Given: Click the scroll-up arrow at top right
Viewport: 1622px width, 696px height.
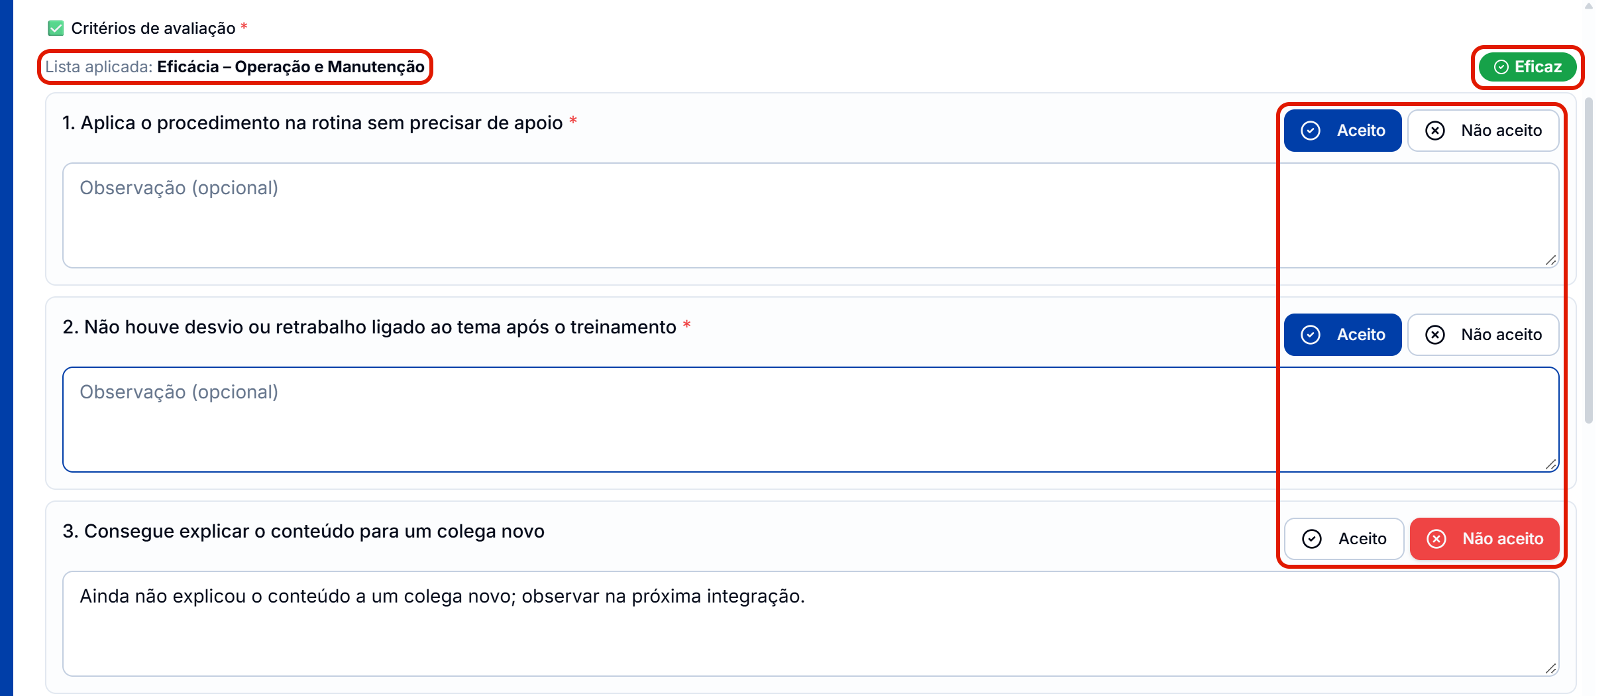Looking at the screenshot, I should (x=1588, y=7).
